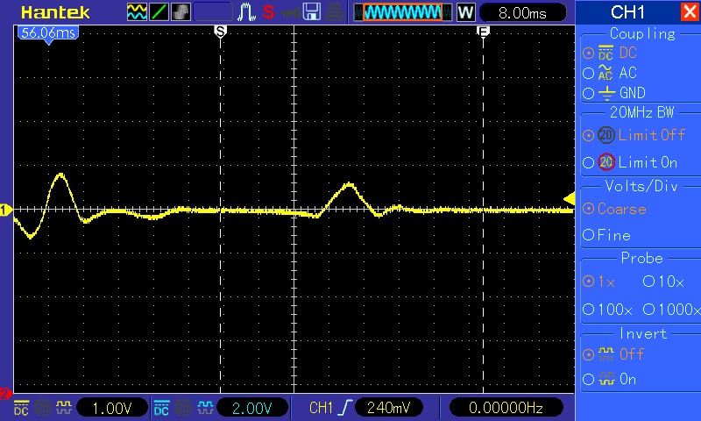Click the rising edge trigger slope icon
Screen dimensions: 701x421
point(345,408)
